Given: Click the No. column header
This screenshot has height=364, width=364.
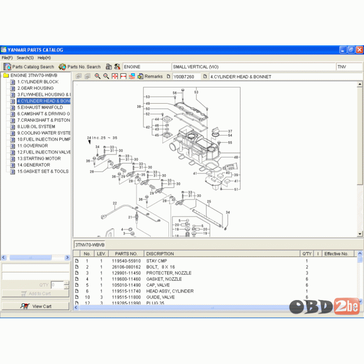Looking at the screenshot, I should [x=87, y=254].
